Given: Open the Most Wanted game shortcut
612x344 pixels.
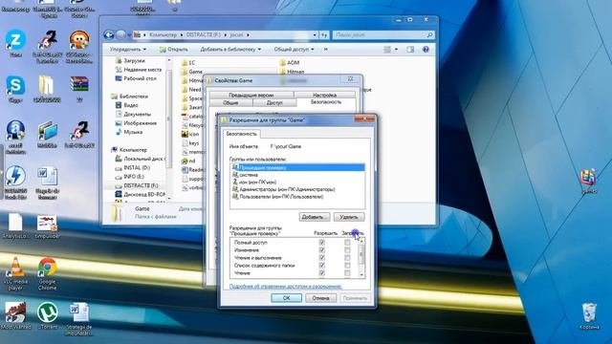Looking at the screenshot, I should pyautogui.click(x=15, y=315).
